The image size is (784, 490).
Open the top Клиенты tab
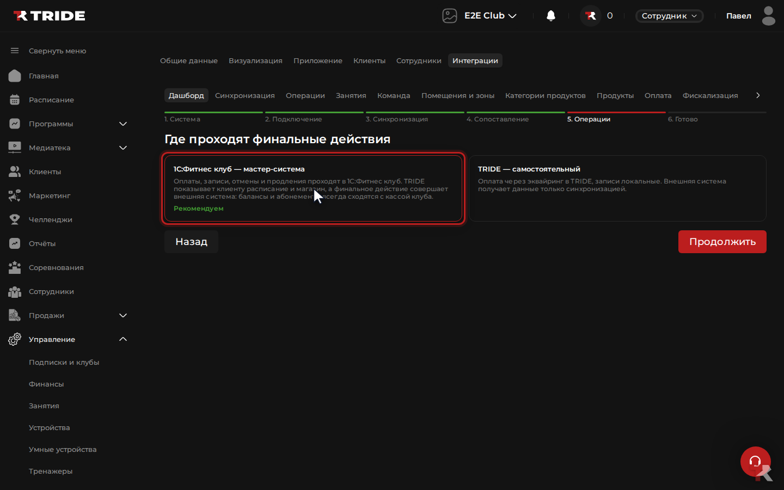point(369,60)
